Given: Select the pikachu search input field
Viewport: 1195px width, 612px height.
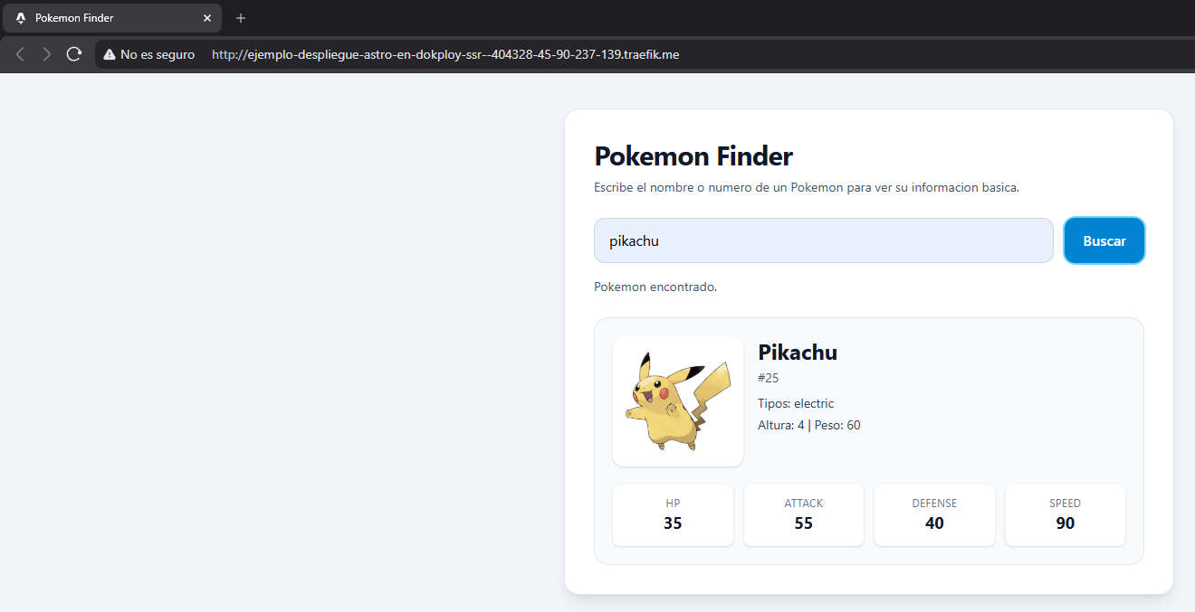Looking at the screenshot, I should coord(823,240).
